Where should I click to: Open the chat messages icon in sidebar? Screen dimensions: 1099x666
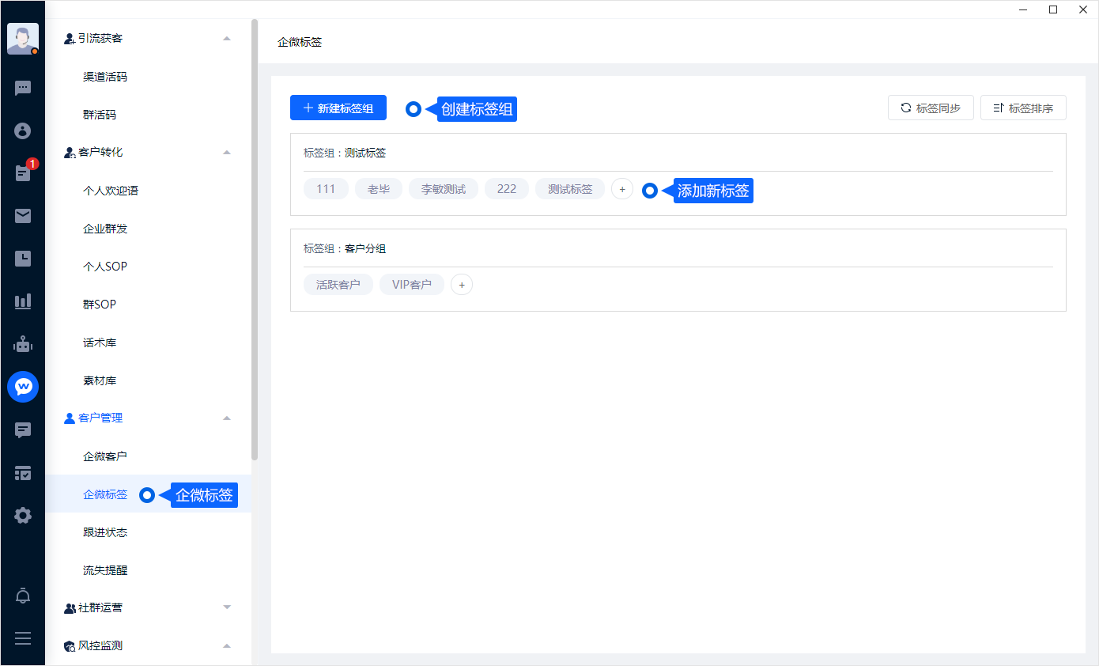23,89
